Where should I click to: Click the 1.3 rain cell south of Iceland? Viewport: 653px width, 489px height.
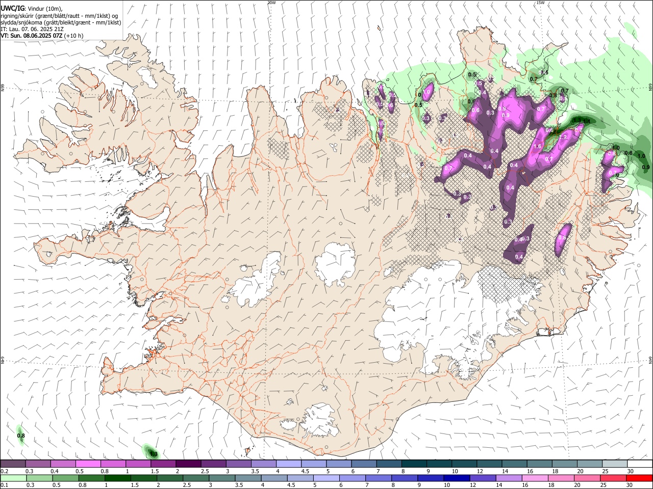pyautogui.click(x=153, y=453)
